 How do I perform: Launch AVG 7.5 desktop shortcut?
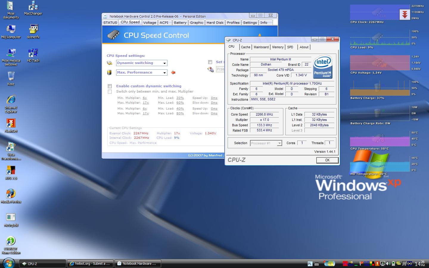[x=11, y=173]
